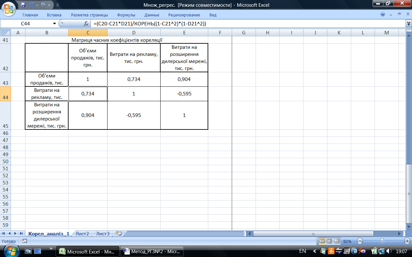Switch to Page Break Preview
The width and height of the screenshot is (412, 257).
point(337,241)
